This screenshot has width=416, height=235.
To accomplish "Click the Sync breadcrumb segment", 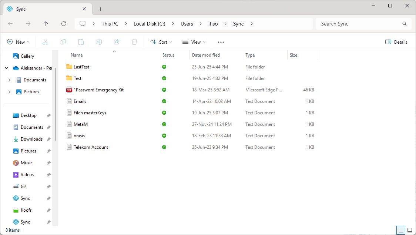I will tap(238, 24).
